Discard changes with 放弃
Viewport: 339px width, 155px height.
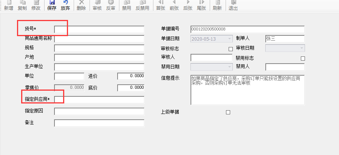click(x=65, y=5)
